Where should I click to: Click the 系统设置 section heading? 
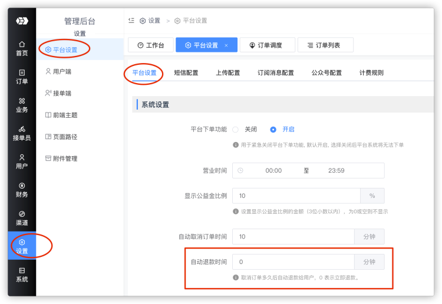pos(156,105)
